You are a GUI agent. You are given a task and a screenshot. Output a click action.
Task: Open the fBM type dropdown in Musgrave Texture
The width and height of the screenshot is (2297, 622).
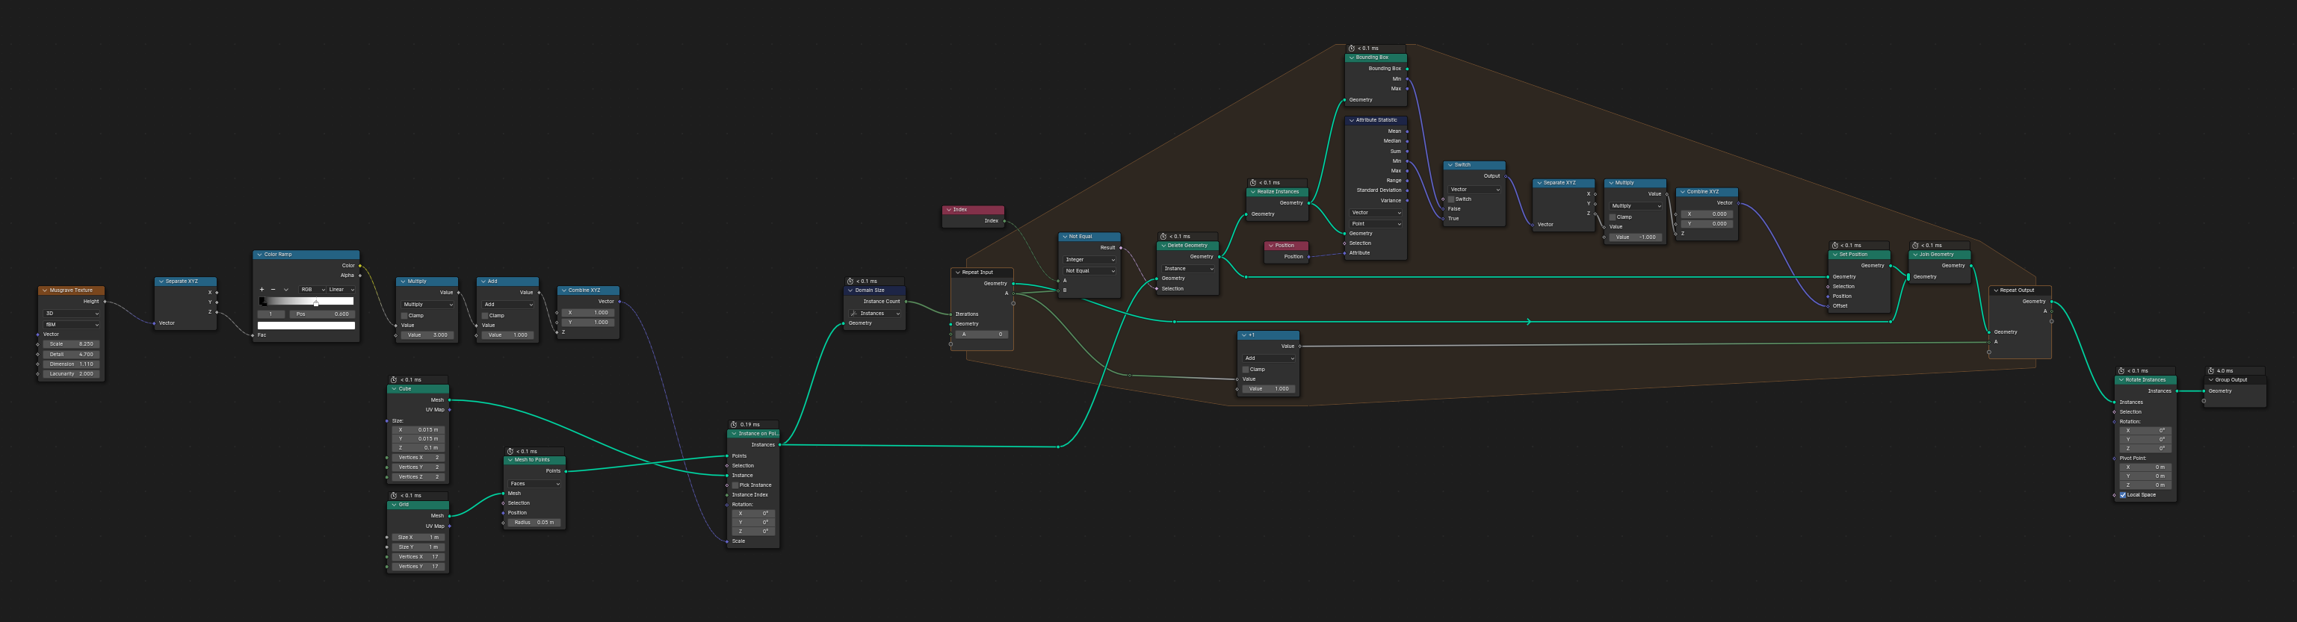click(x=71, y=324)
